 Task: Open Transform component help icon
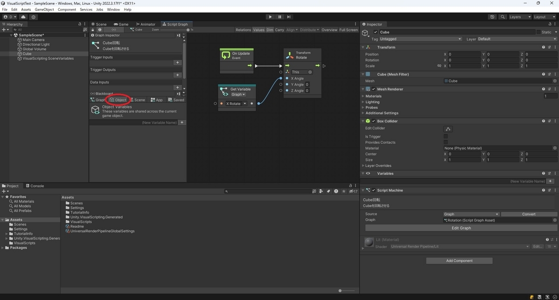click(x=543, y=47)
